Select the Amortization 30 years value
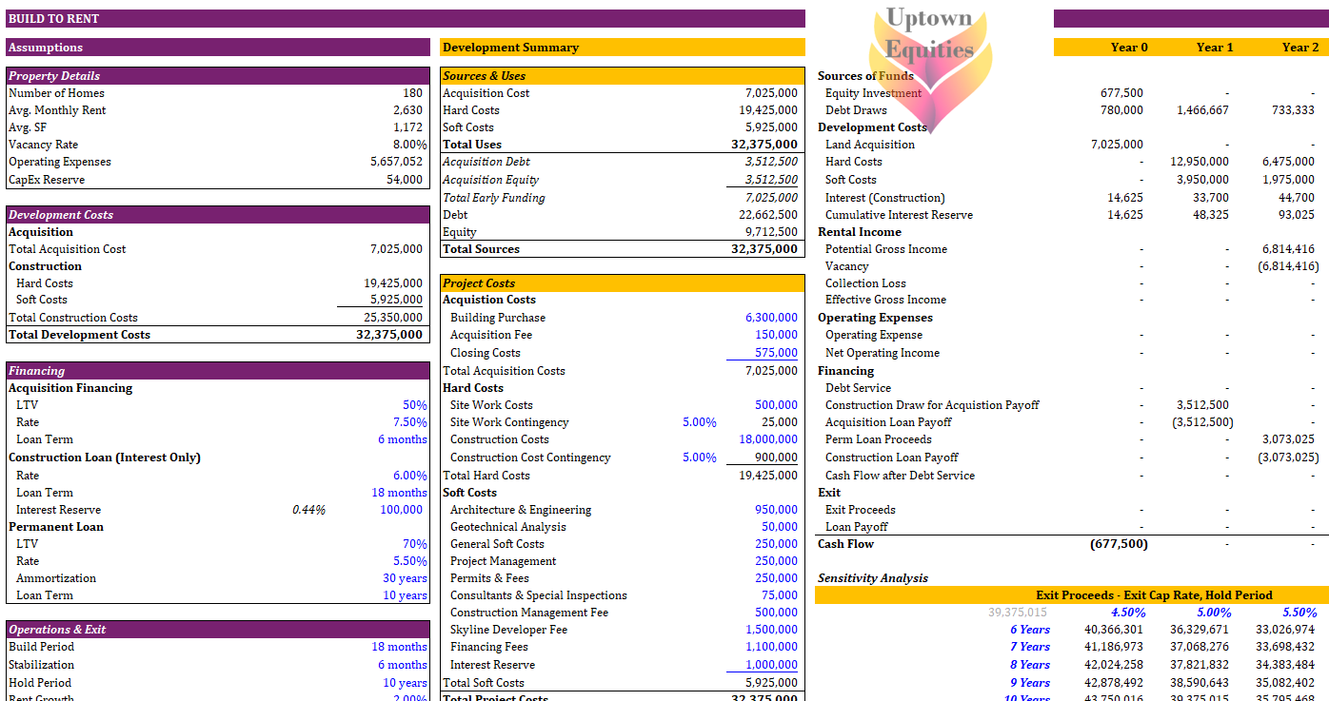Image resolution: width=1329 pixels, height=701 pixels. tap(406, 577)
